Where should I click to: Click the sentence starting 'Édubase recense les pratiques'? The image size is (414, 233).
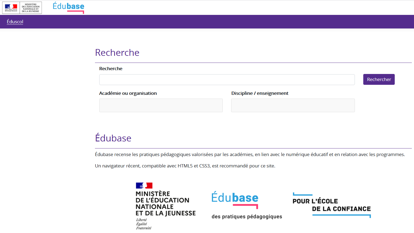point(250,154)
